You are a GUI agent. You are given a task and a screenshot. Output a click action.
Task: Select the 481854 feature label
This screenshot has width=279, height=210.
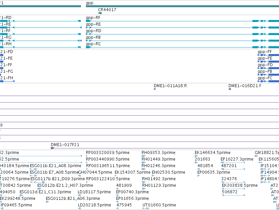(x=205, y=166)
